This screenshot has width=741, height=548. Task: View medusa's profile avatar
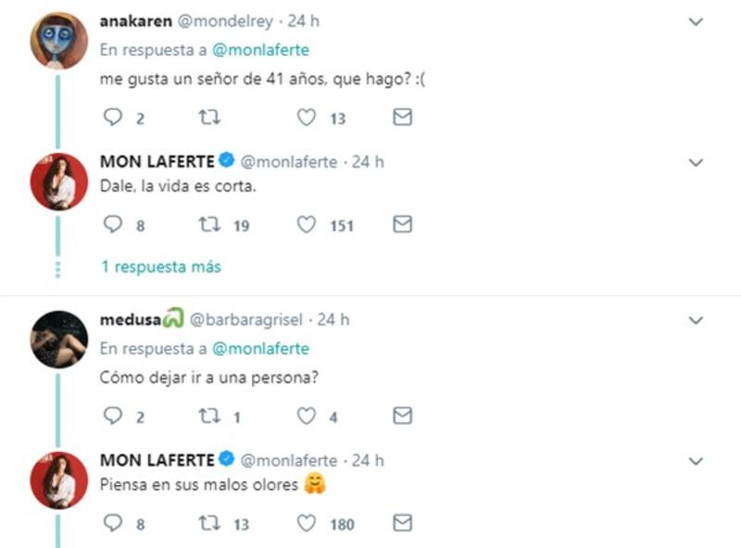coord(59,340)
